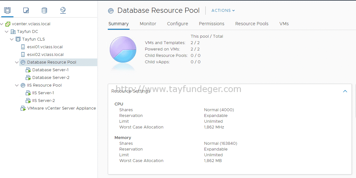Switch to the Summary tab
Viewport: 356px width, 178px height.
(x=119, y=24)
